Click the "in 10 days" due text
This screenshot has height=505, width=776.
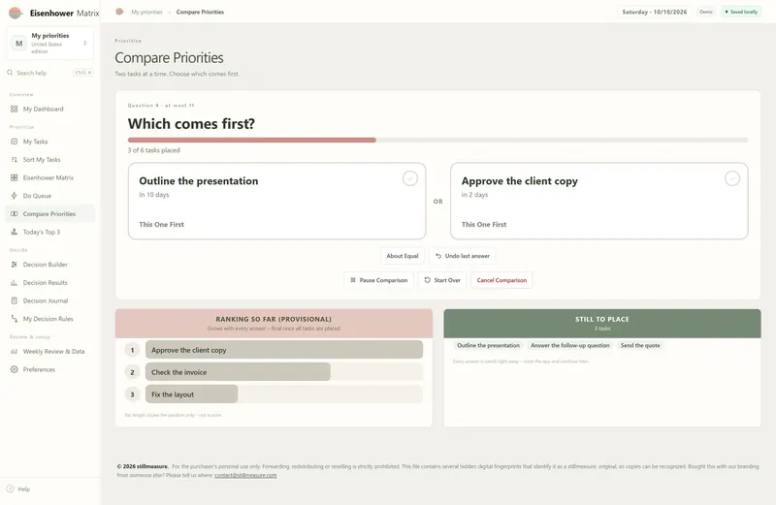pos(154,195)
